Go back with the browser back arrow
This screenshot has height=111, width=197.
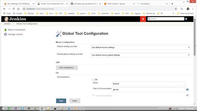click(x=5, y=9)
